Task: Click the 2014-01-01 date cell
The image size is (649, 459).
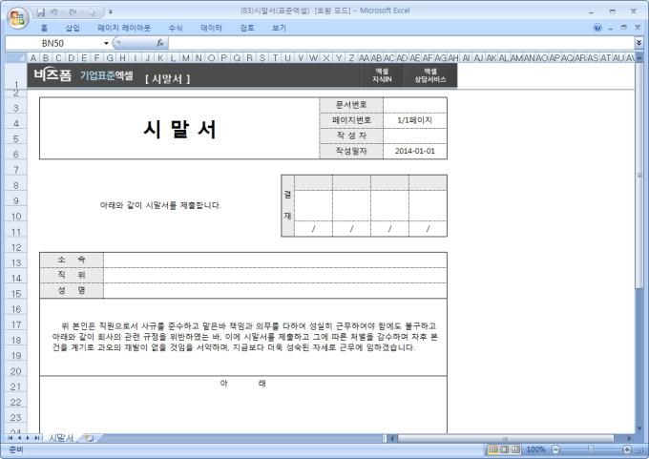Action: point(415,151)
